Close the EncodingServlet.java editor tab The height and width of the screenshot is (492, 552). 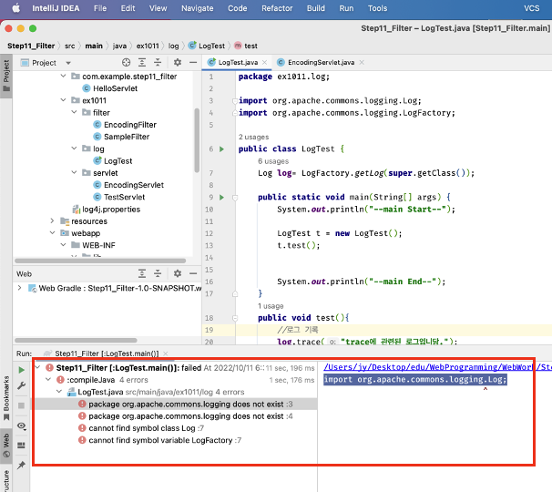[362, 62]
